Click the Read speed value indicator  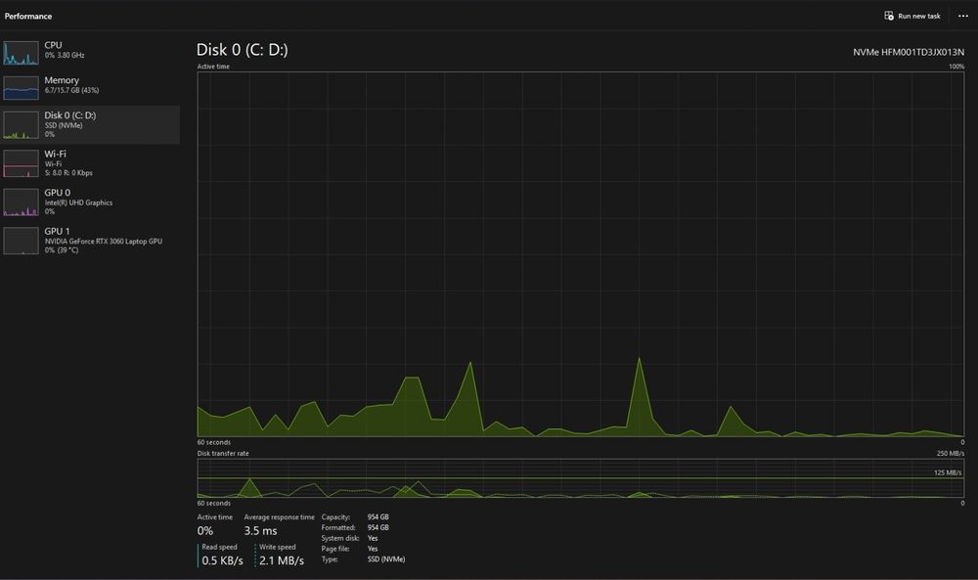pyautogui.click(x=222, y=560)
